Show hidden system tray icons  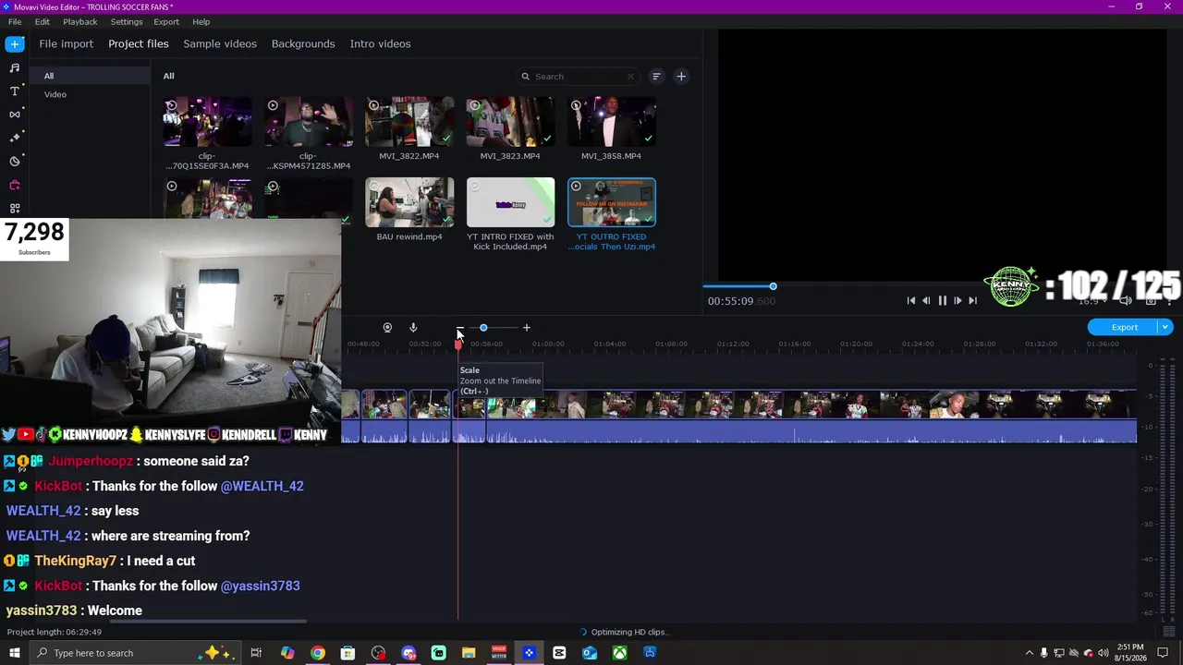pyautogui.click(x=1030, y=653)
